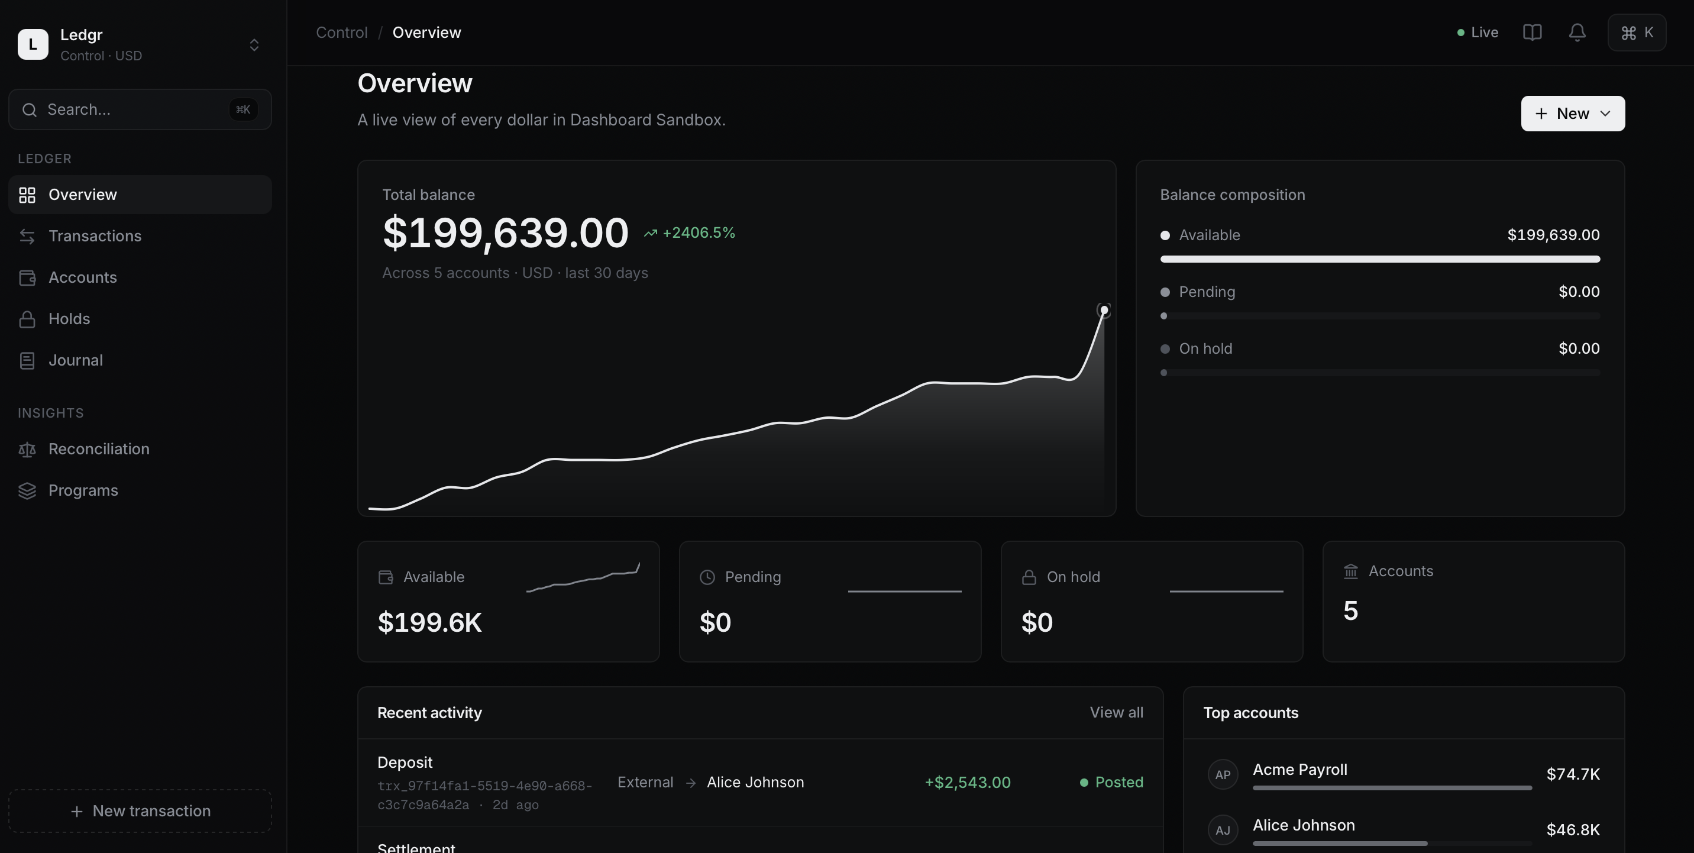Click the Control breadcrumb link
1694x853 pixels.
click(x=341, y=32)
